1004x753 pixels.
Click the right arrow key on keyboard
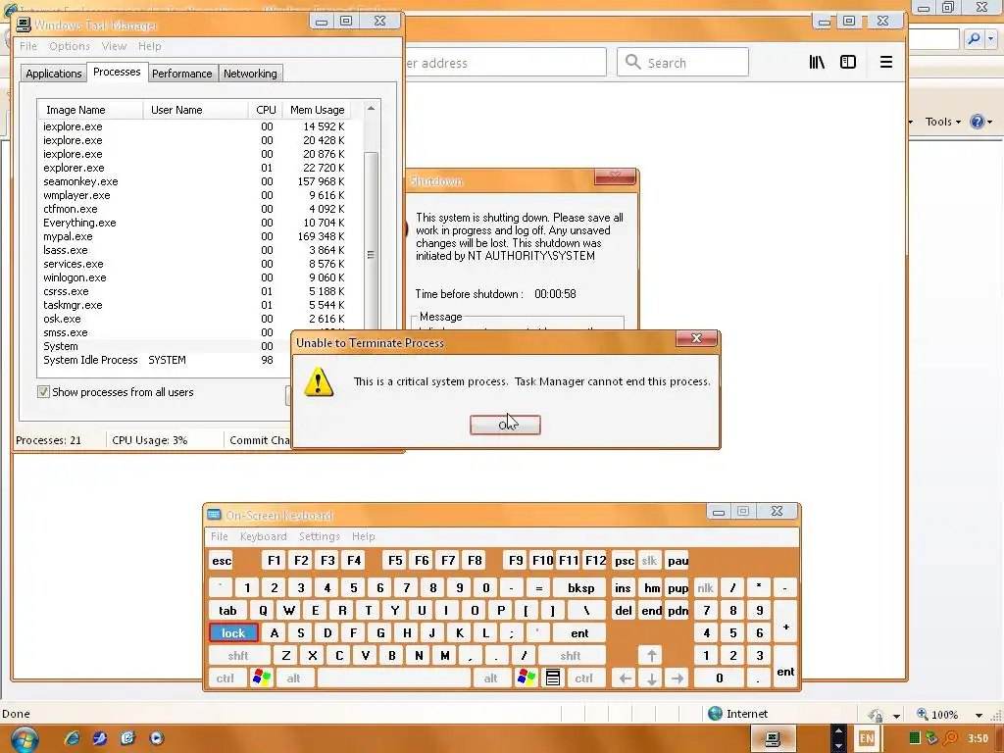coord(678,678)
